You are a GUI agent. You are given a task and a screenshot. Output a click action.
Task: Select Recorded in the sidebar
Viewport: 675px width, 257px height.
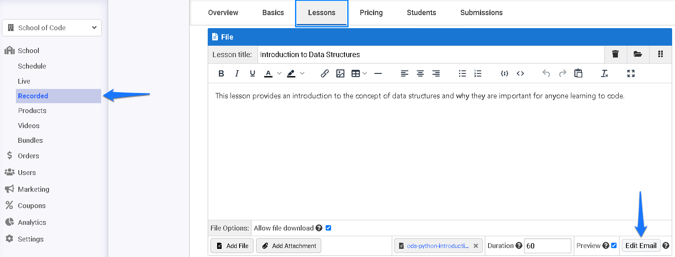(58, 96)
